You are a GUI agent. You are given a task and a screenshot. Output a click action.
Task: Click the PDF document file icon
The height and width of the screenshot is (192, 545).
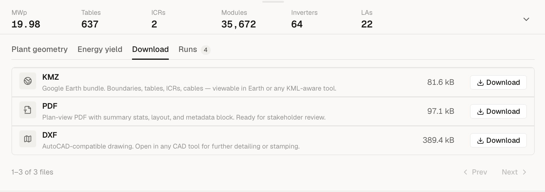[28, 110]
